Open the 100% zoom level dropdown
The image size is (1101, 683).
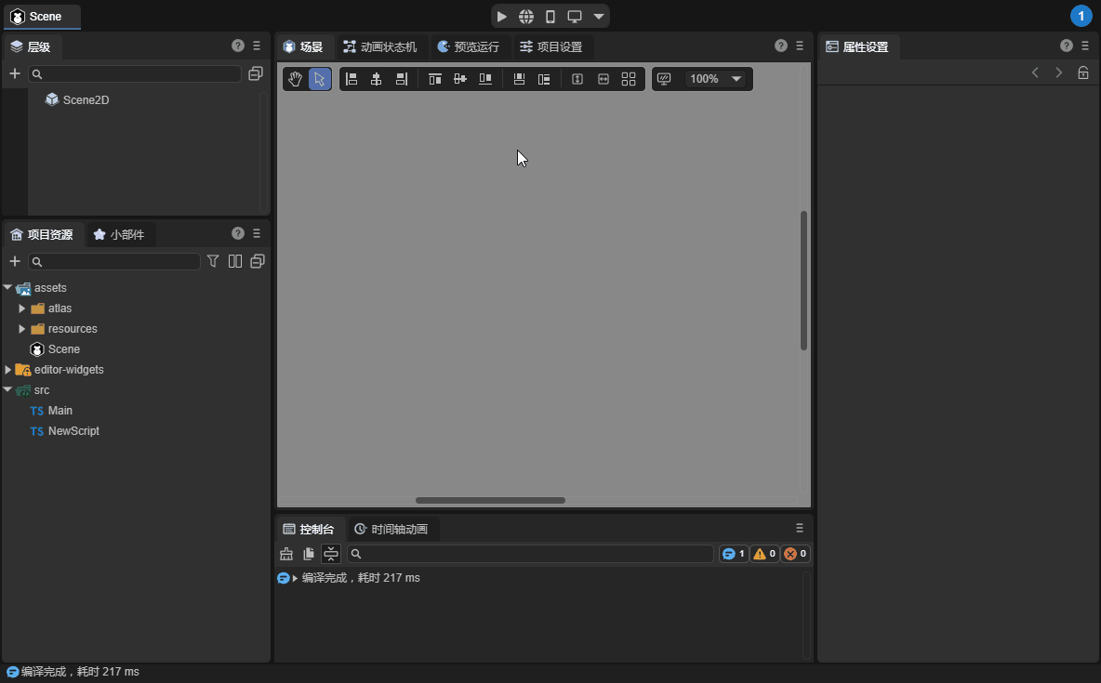[714, 79]
